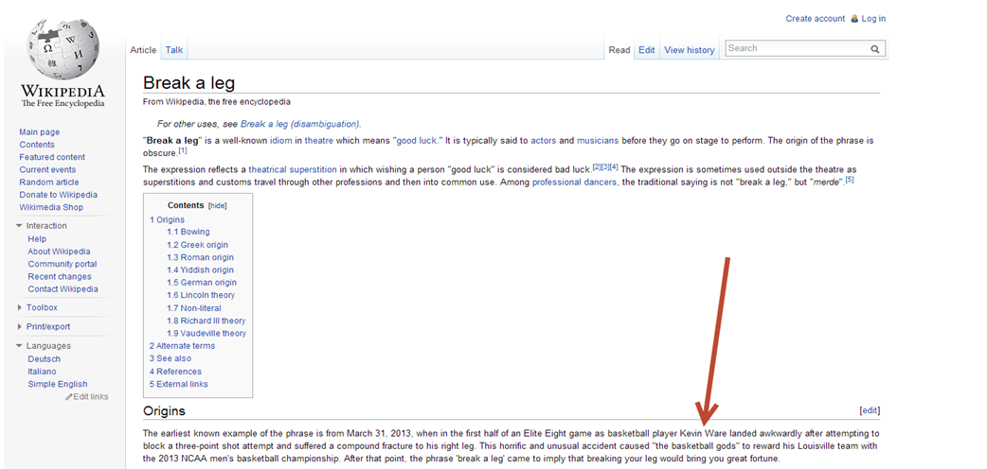
Task: Expand the Print/export sidebar section
Action: coord(19,326)
